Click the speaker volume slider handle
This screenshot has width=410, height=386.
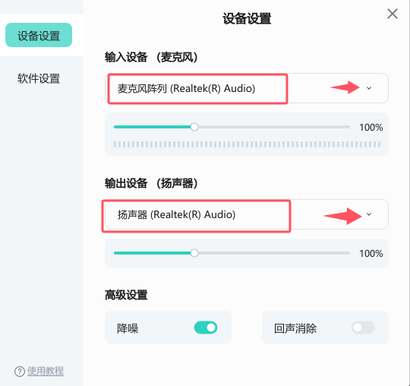tap(194, 253)
